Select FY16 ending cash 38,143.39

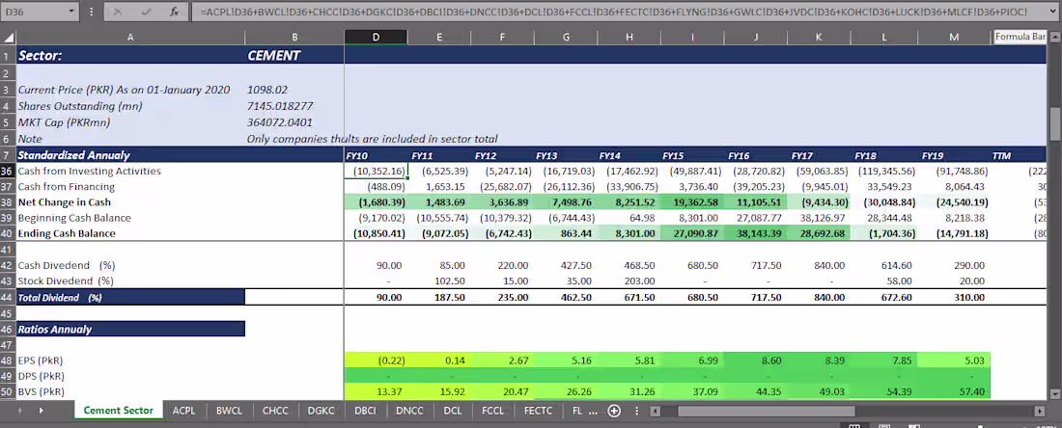click(x=755, y=234)
